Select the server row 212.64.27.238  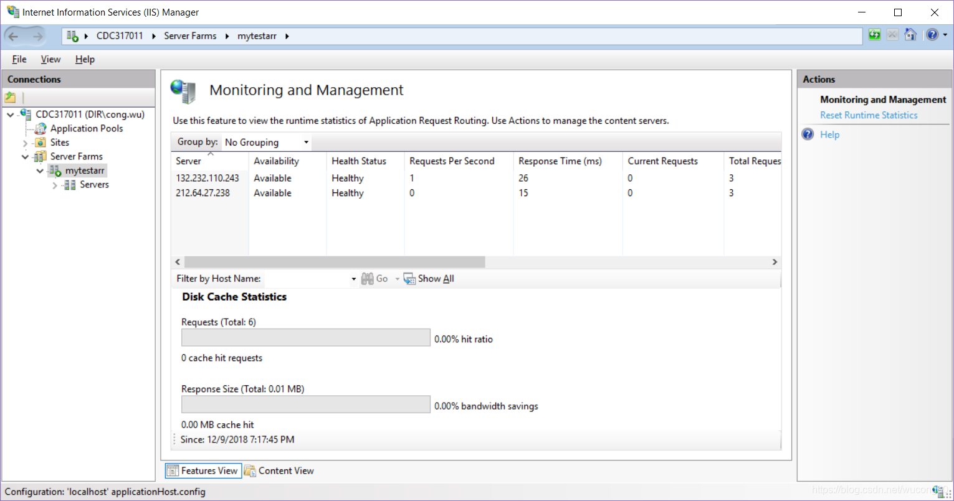coord(476,193)
